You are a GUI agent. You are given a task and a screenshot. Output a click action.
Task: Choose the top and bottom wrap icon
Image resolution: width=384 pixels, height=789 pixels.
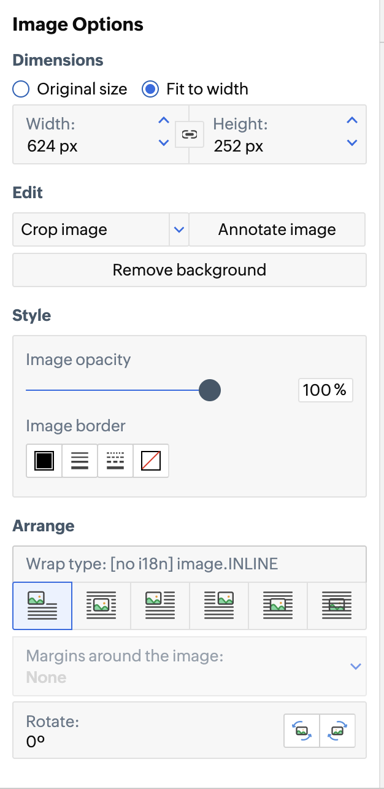pyautogui.click(x=101, y=606)
